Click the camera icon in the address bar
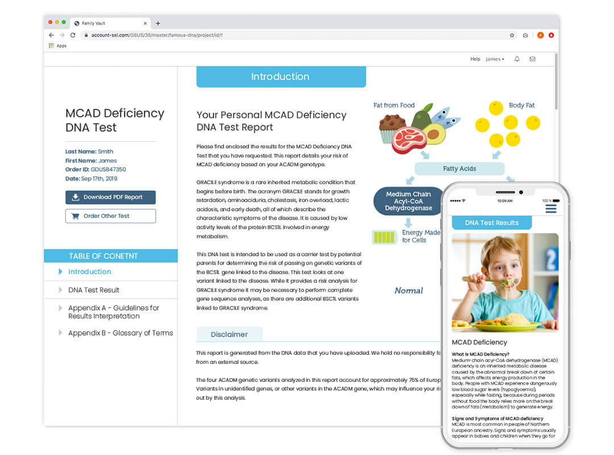The width and height of the screenshot is (614, 455). pos(525,35)
